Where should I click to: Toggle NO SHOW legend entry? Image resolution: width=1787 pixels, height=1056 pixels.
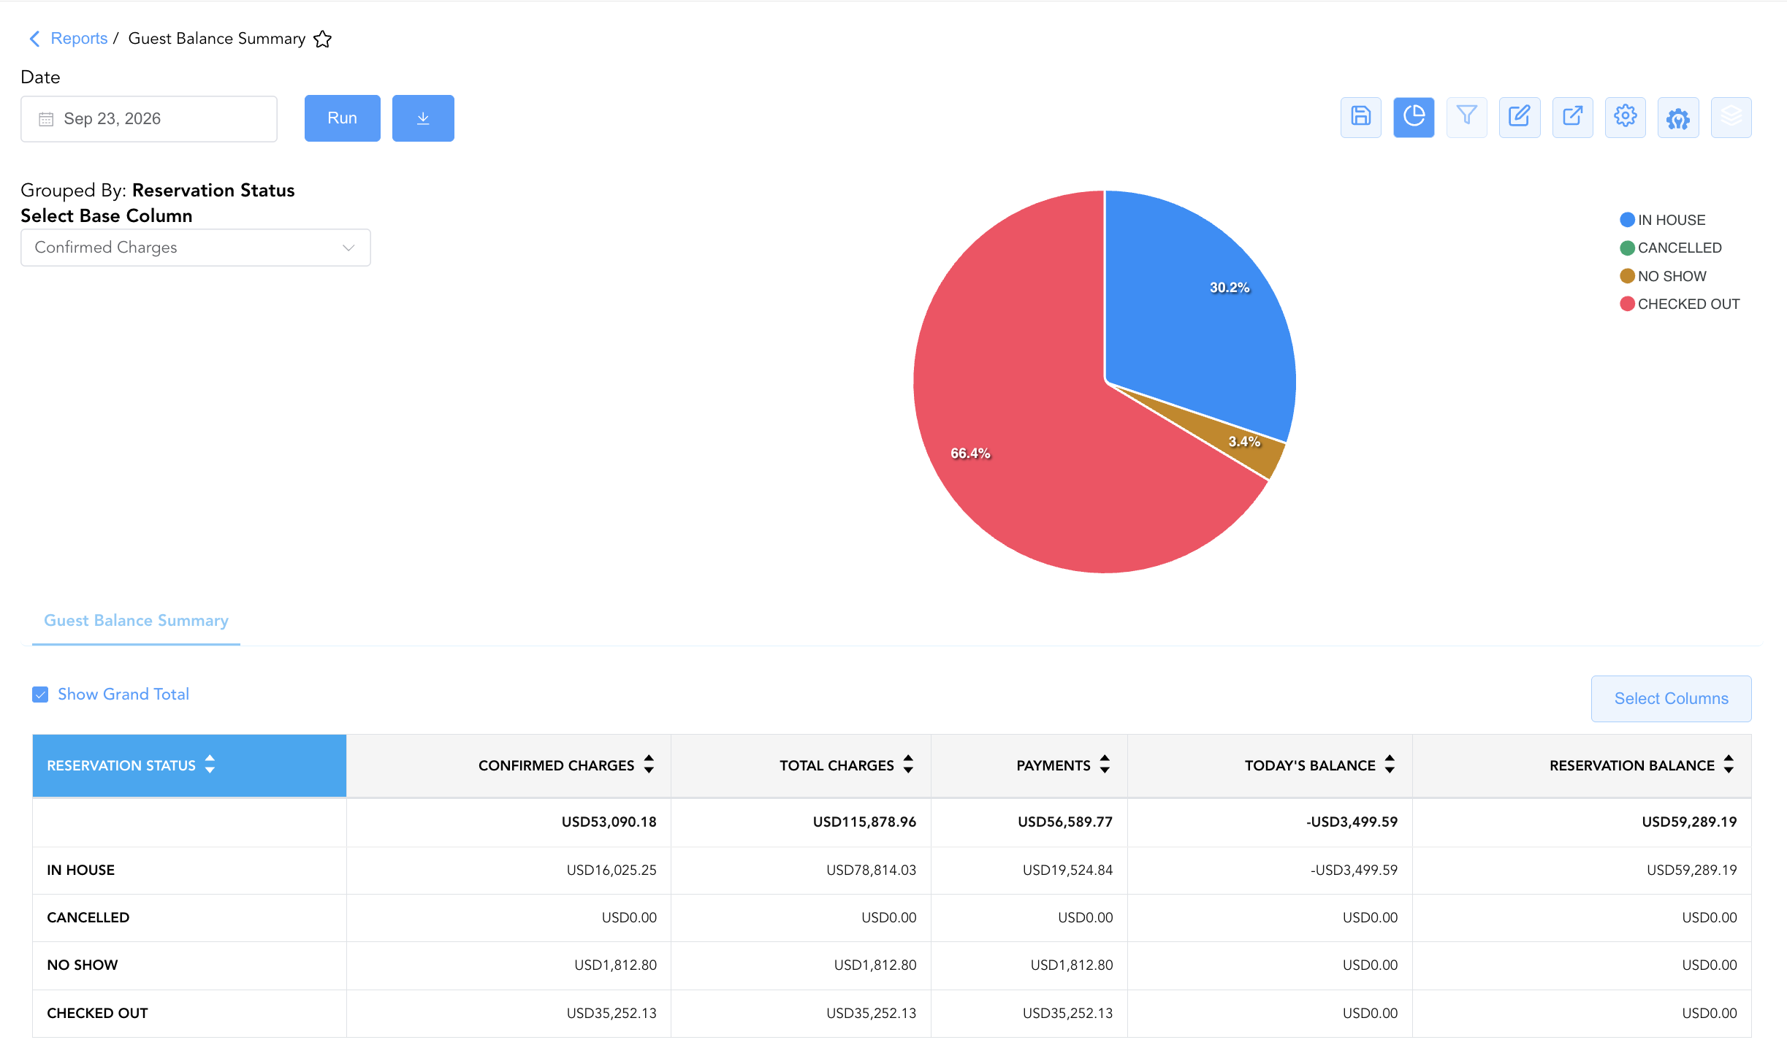click(1663, 276)
